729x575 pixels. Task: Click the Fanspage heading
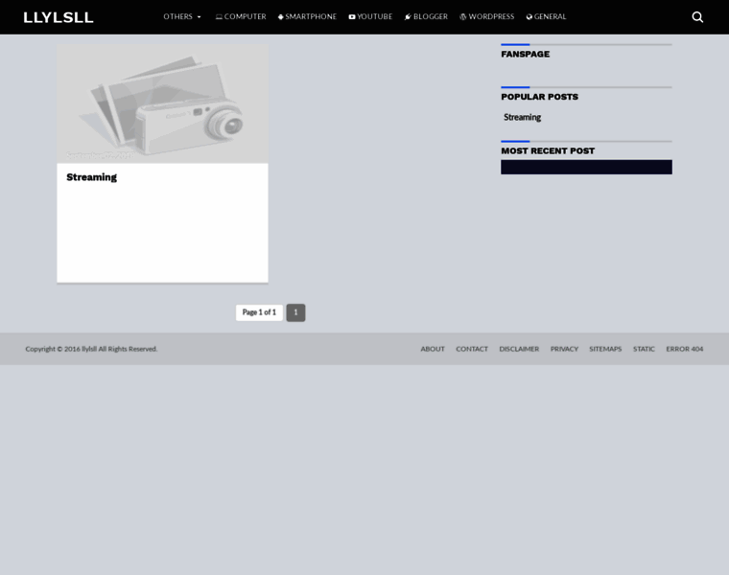click(526, 55)
